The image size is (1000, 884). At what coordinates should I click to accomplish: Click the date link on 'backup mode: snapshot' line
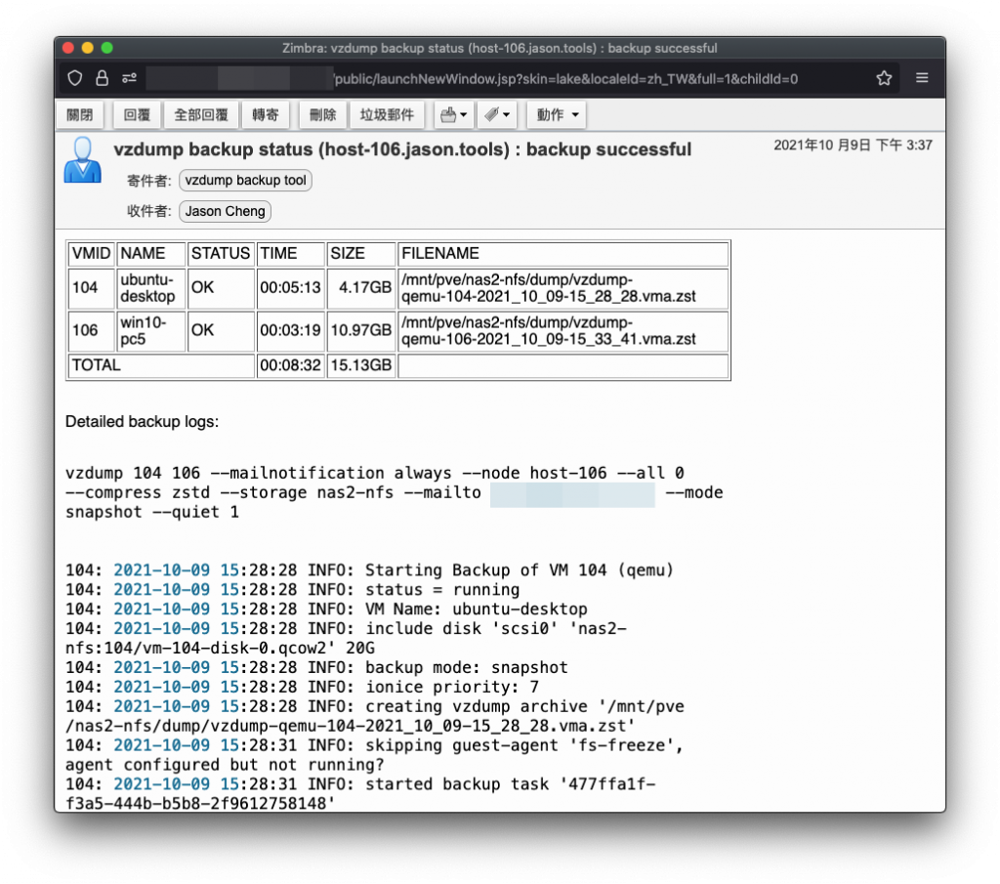click(x=176, y=668)
